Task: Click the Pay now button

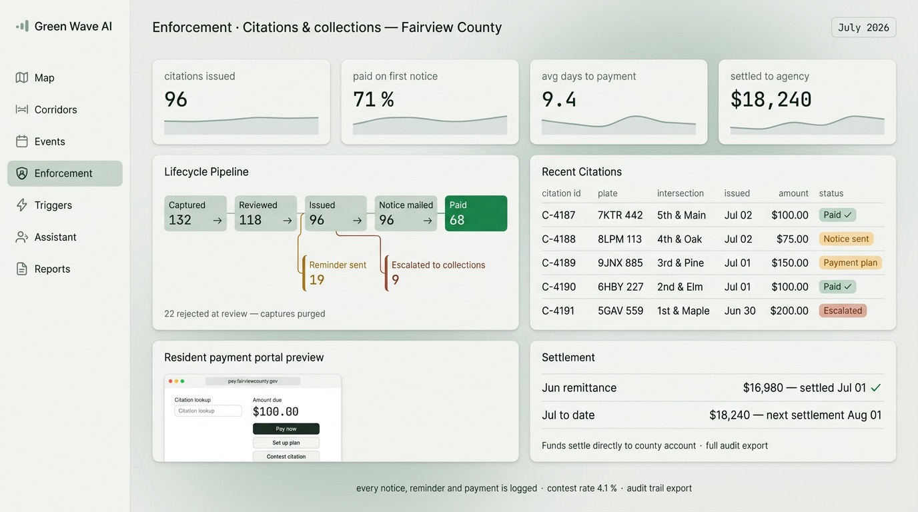Action: coord(286,429)
